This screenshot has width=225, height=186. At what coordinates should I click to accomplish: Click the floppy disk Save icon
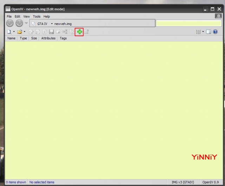(51, 32)
